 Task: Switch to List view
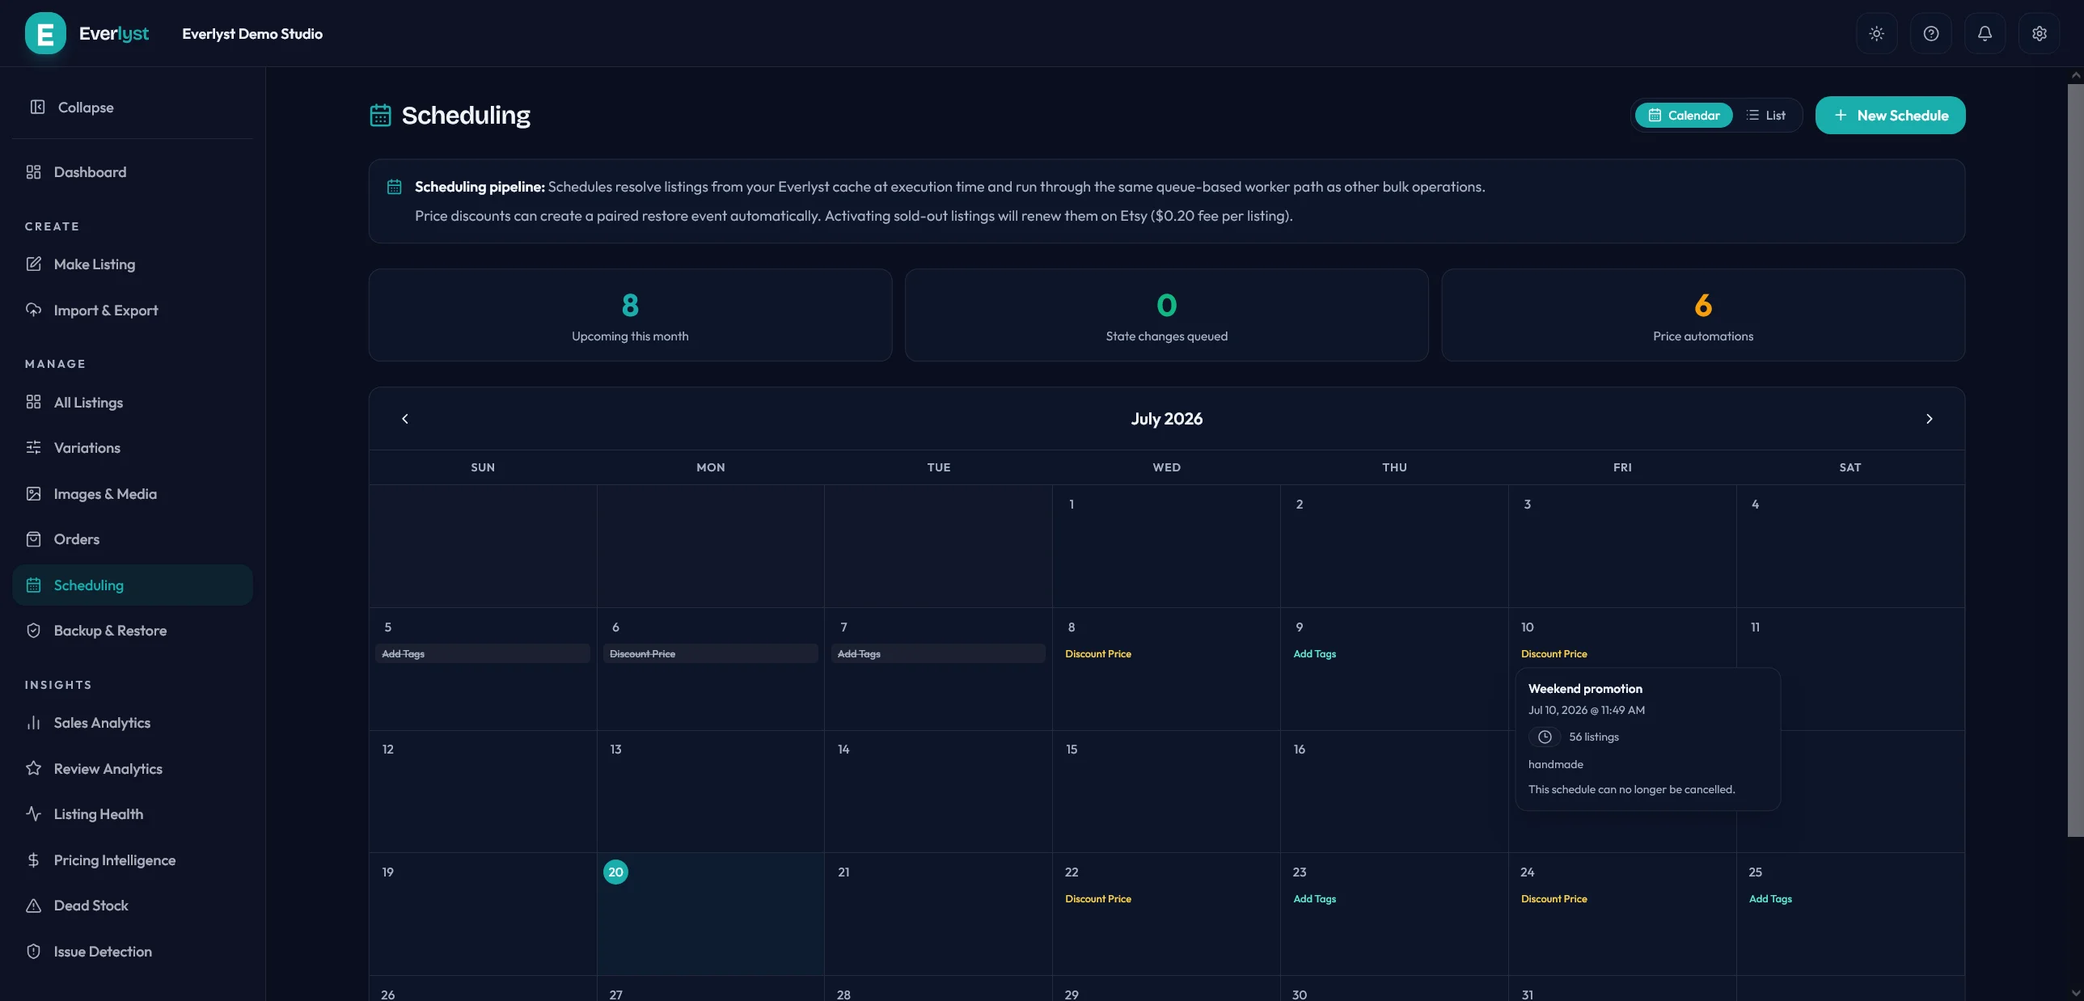point(1766,115)
